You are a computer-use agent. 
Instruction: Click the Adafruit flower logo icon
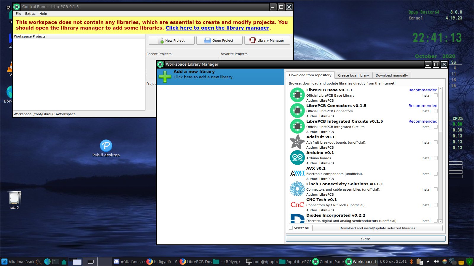coord(297,142)
